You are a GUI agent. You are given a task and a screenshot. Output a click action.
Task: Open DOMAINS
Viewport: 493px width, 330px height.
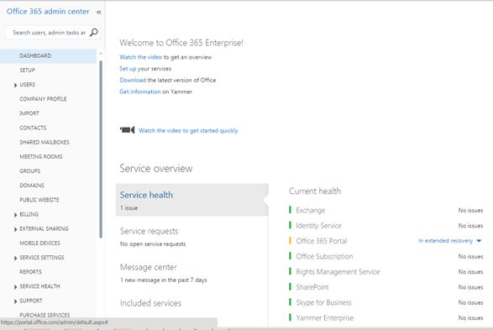32,186
